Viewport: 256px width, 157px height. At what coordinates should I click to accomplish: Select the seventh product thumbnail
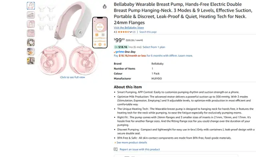click(31, 61)
